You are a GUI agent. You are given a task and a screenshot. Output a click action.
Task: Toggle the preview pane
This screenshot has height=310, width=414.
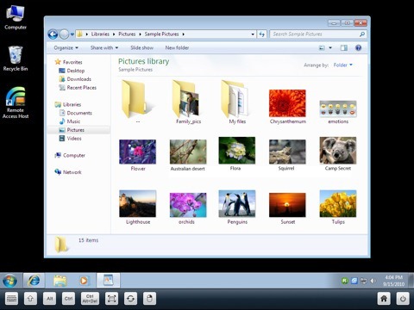tap(344, 48)
